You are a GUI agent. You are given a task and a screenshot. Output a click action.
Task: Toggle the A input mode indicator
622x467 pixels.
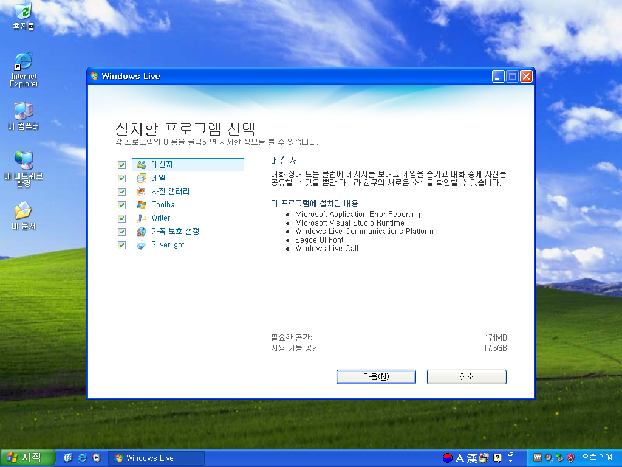460,458
